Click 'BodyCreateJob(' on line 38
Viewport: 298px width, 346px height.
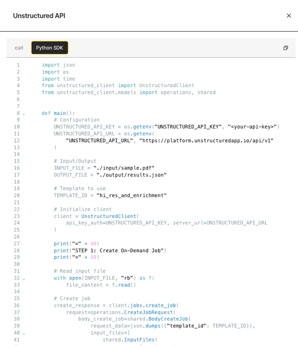tap(169, 319)
